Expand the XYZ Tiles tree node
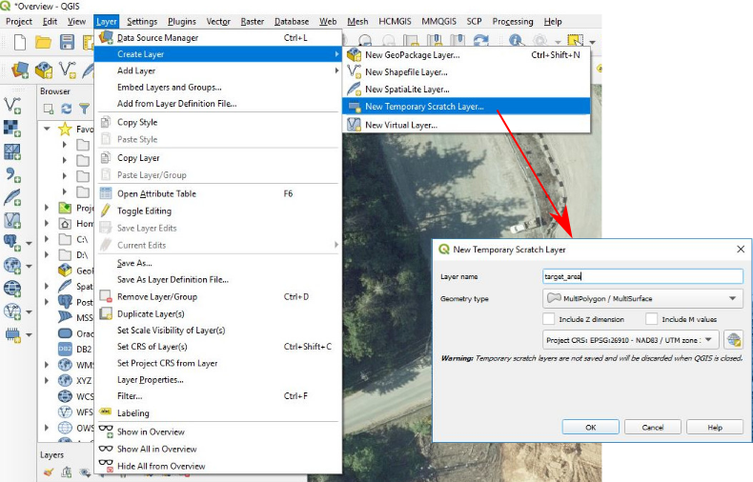The image size is (753, 482). click(47, 381)
